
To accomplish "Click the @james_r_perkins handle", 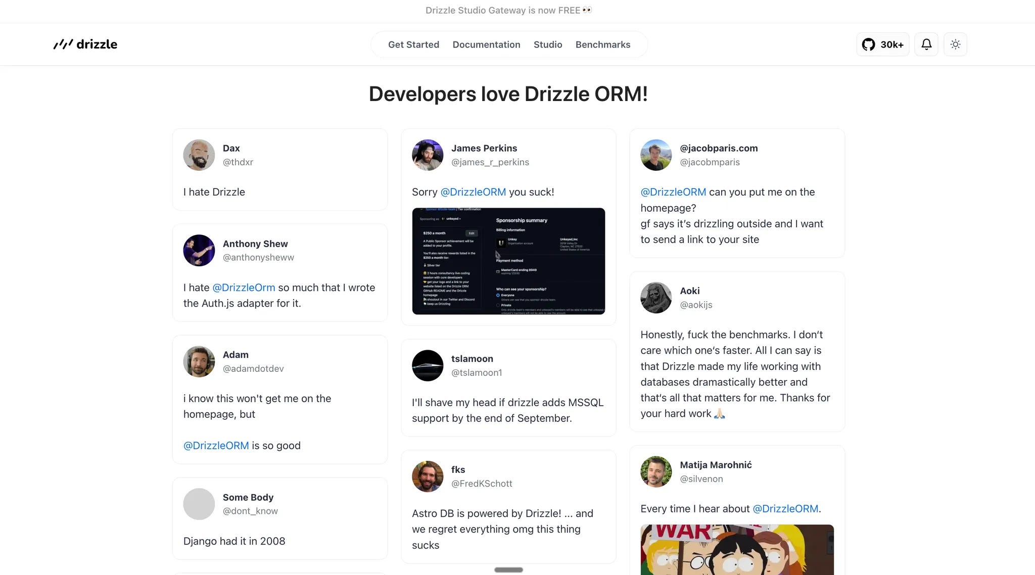I will click(x=490, y=162).
